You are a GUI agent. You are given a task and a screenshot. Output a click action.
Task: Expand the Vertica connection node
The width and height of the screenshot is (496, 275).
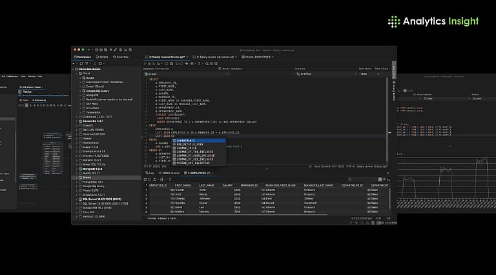coord(77,217)
